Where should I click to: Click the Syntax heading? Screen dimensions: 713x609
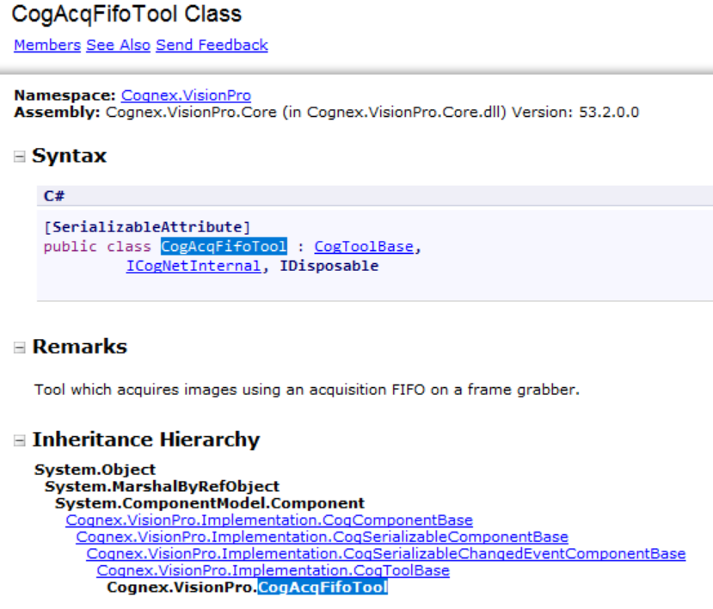(x=69, y=156)
